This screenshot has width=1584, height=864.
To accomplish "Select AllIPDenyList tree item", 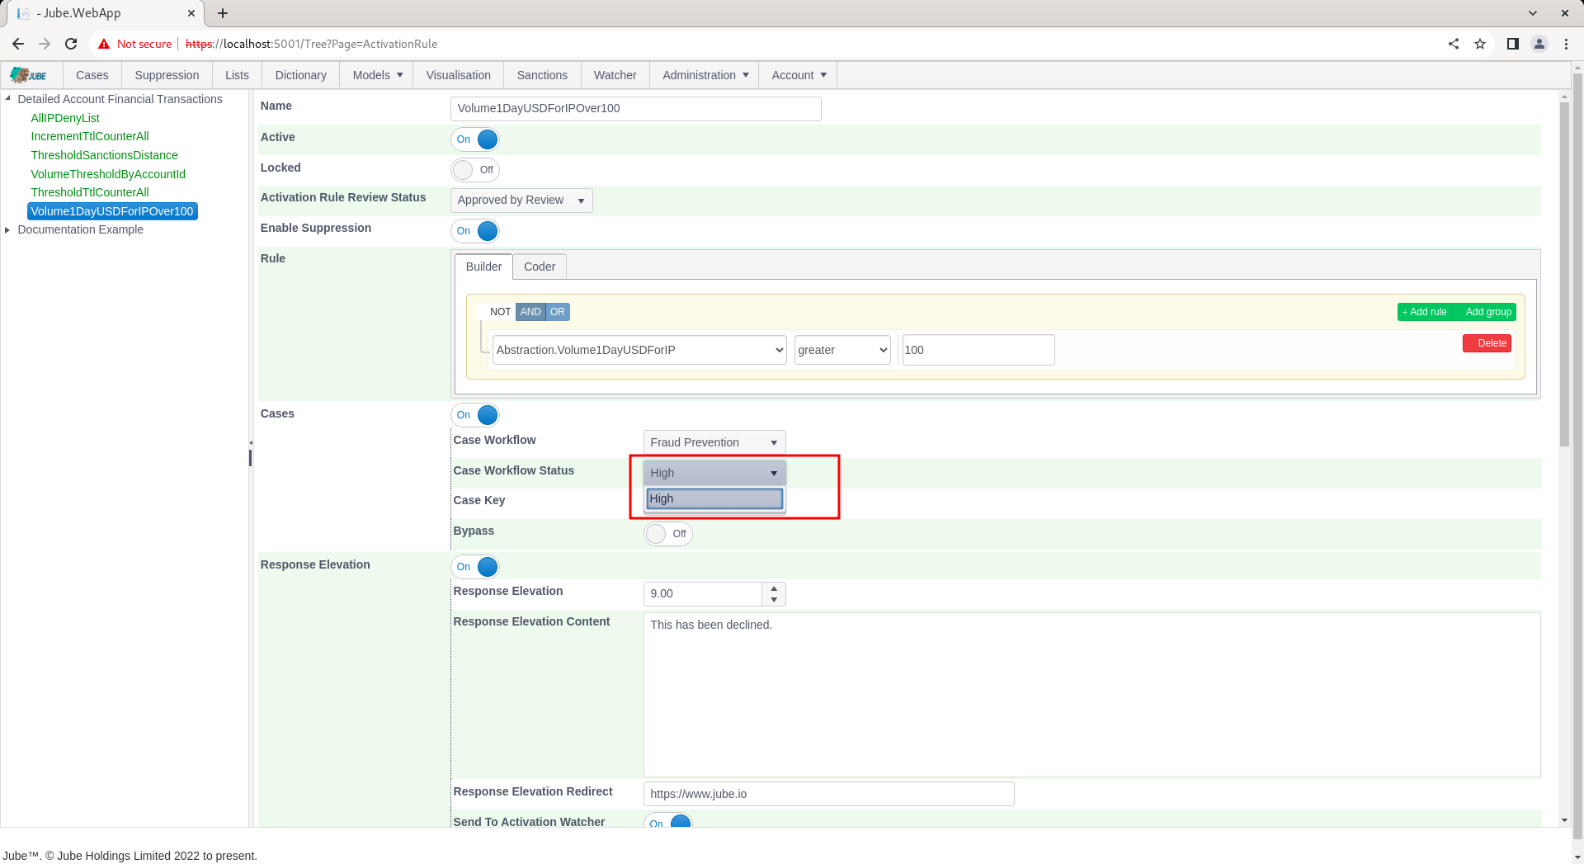I will coord(65,118).
